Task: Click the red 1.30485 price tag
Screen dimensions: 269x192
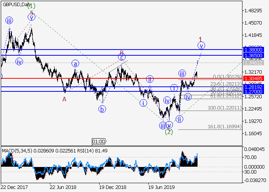Action: click(x=255, y=78)
